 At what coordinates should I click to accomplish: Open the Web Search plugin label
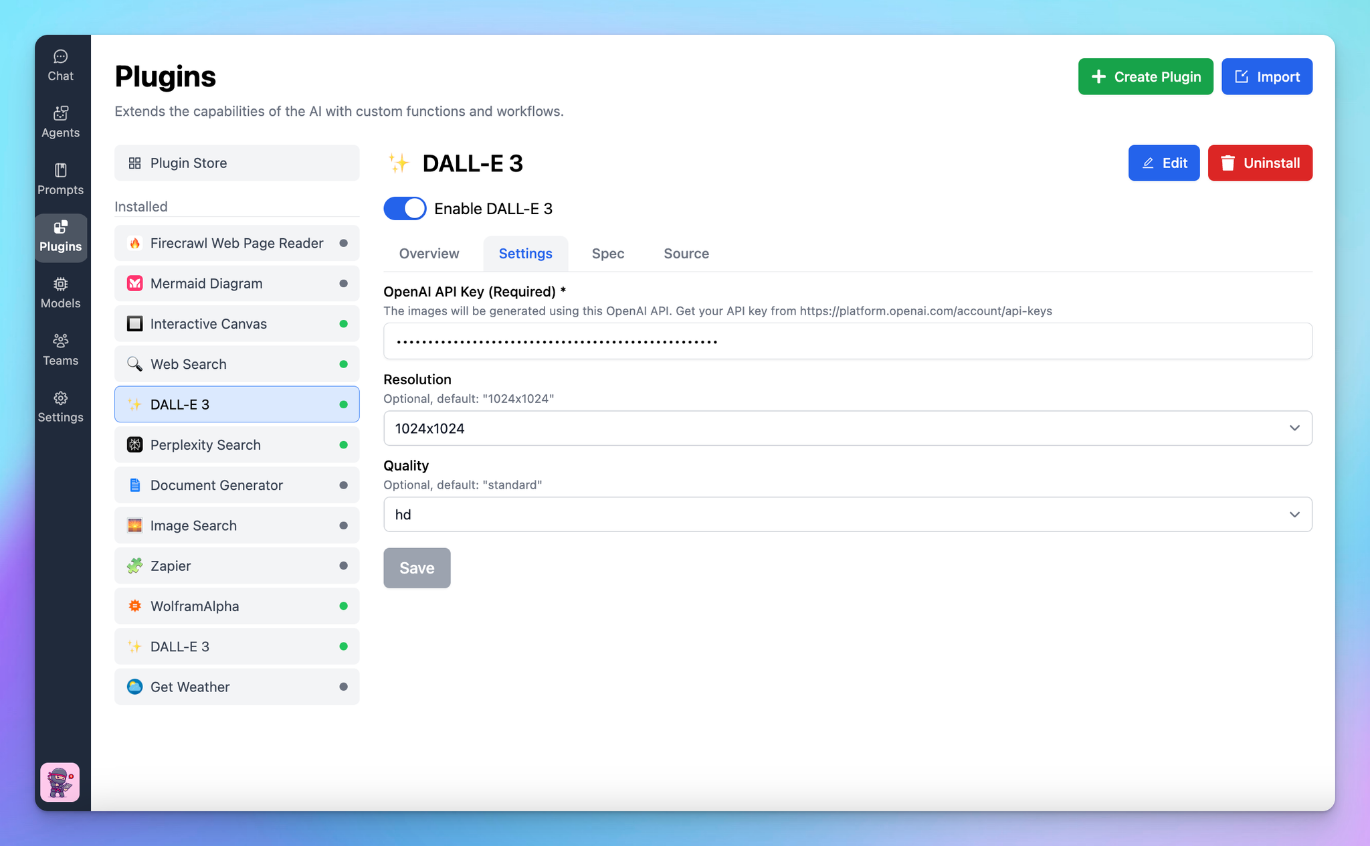pos(189,364)
